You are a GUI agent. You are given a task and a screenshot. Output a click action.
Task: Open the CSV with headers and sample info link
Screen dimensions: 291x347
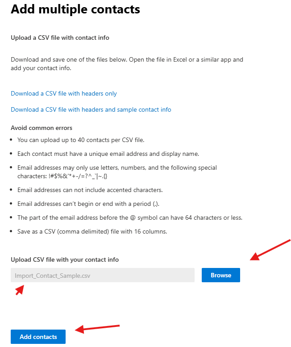click(x=91, y=109)
